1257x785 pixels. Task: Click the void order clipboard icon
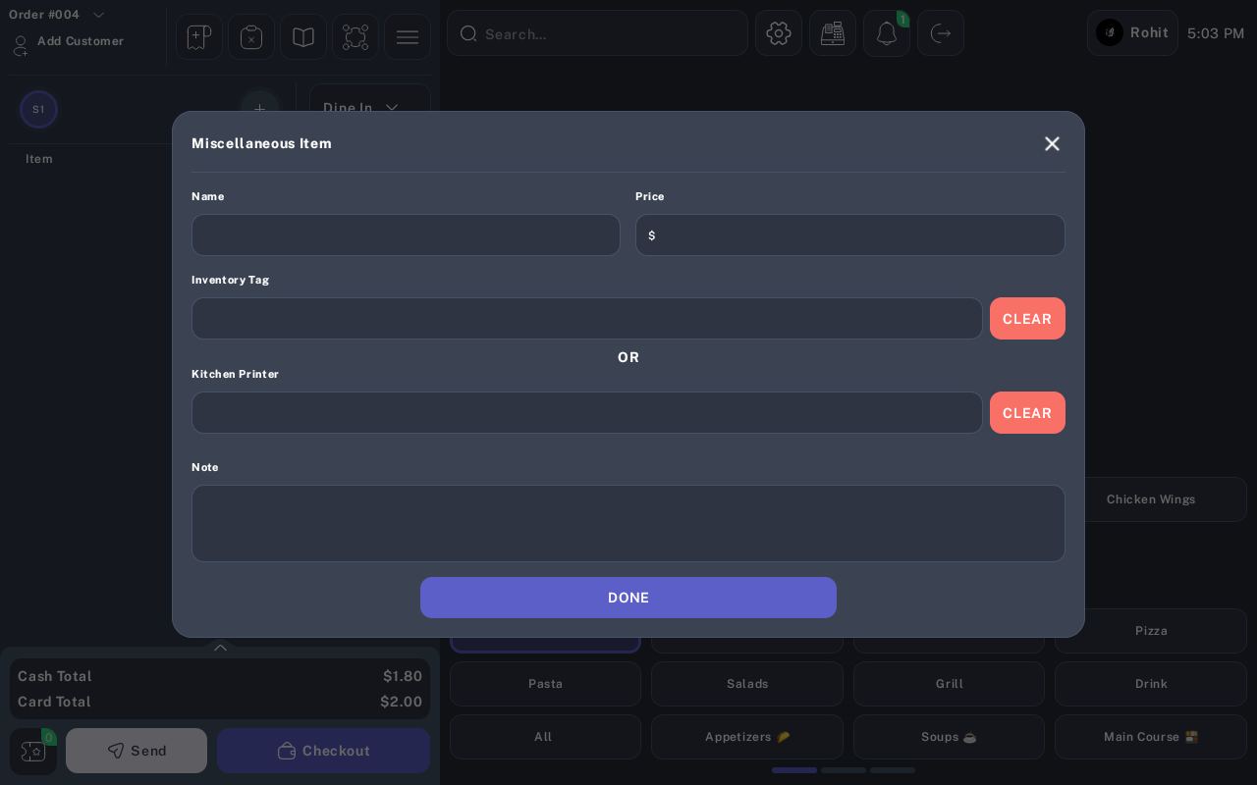click(251, 37)
